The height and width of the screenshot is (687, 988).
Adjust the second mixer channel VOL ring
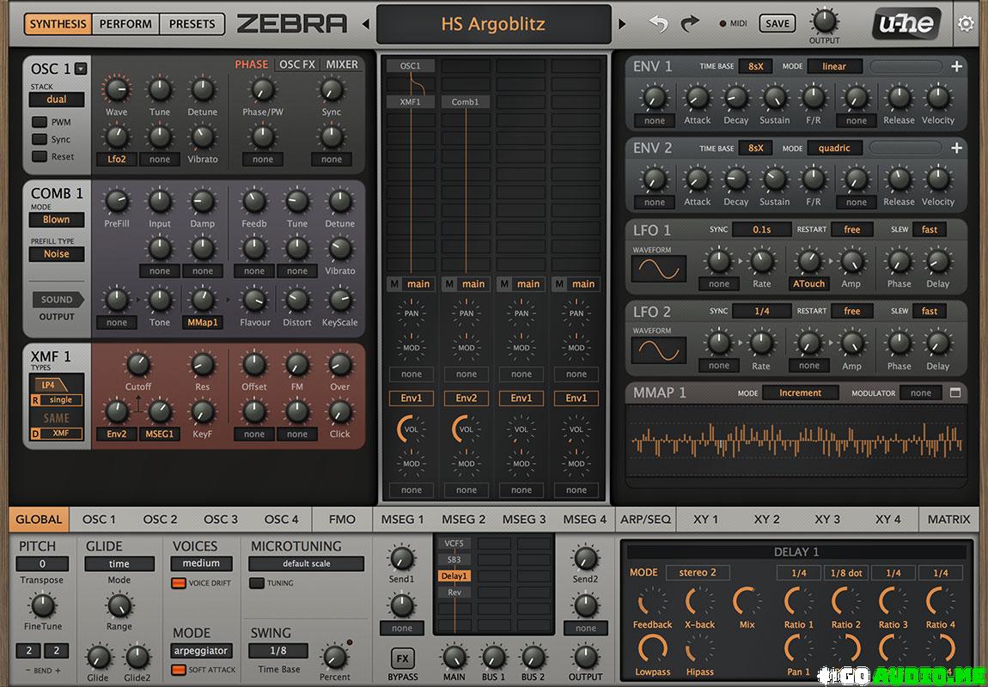click(467, 429)
